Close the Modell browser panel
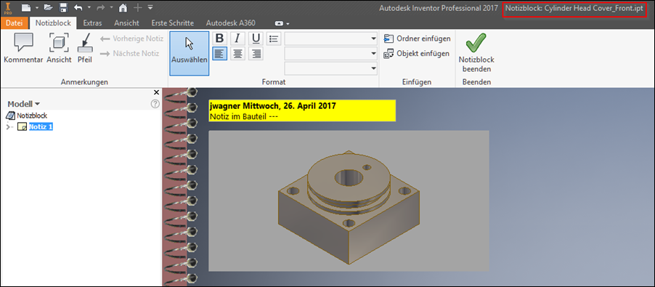655x287 pixels. pos(157,92)
